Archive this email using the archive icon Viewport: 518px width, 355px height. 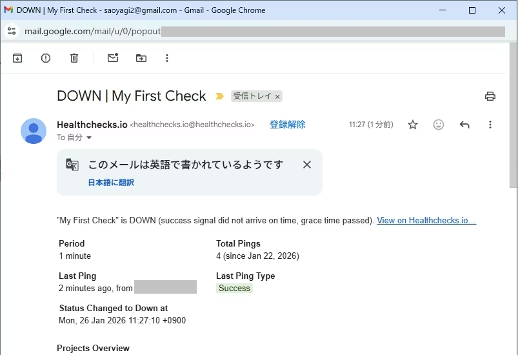(17, 58)
